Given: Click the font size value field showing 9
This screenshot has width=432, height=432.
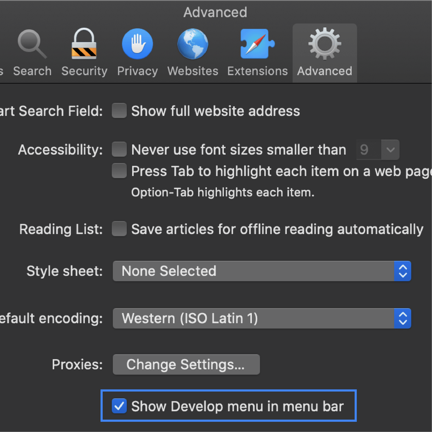Looking at the screenshot, I should coord(368,149).
